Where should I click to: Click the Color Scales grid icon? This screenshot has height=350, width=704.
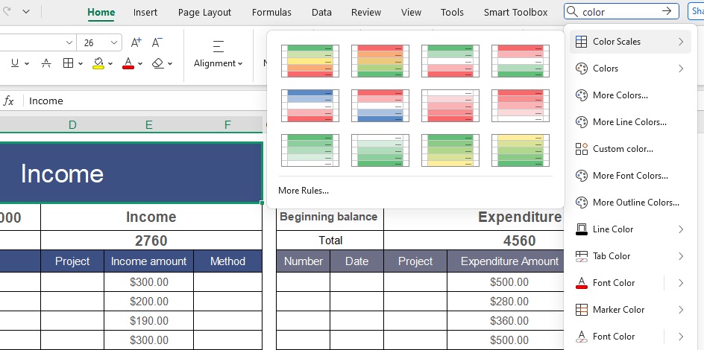(x=581, y=42)
